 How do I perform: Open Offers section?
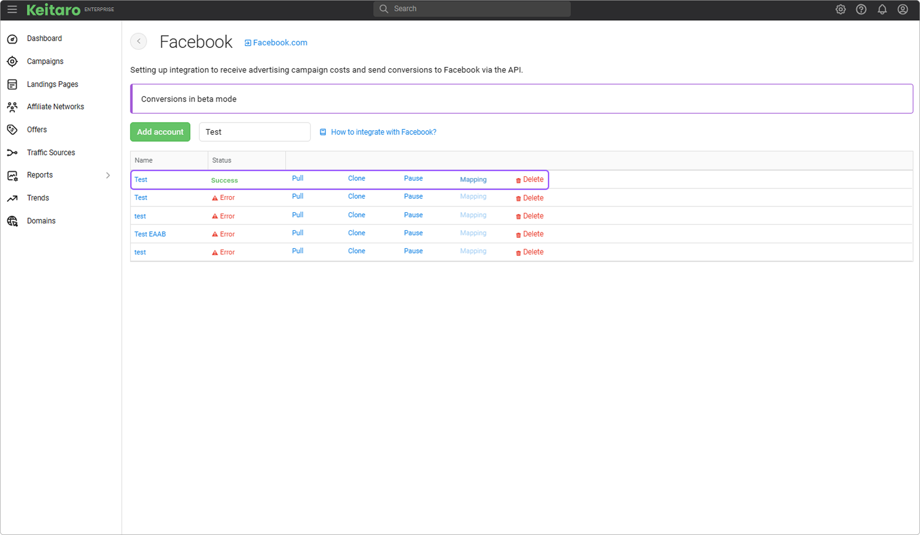pos(37,130)
